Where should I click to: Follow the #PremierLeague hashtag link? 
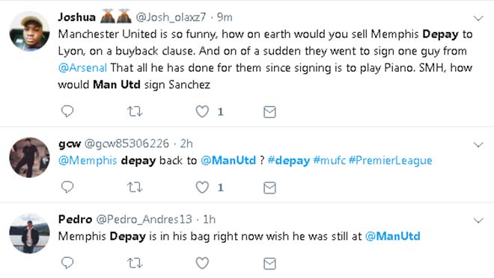[x=391, y=161]
